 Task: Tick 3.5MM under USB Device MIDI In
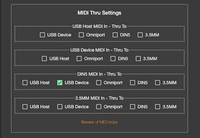click(138, 59)
